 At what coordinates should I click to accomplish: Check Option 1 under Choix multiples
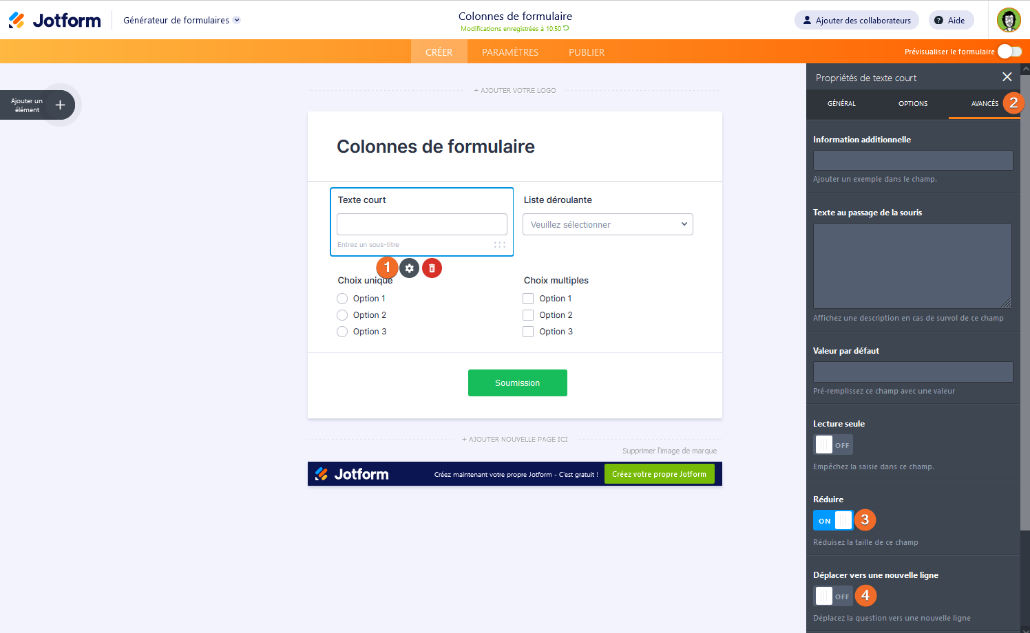(528, 298)
